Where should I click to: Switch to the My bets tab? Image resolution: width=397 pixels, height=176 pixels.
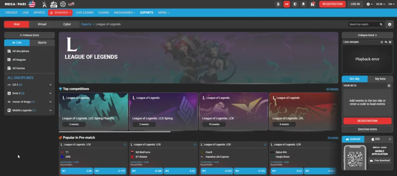point(380,79)
